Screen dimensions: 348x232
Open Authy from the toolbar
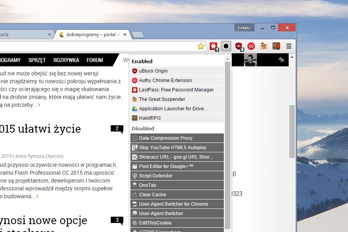click(251, 46)
